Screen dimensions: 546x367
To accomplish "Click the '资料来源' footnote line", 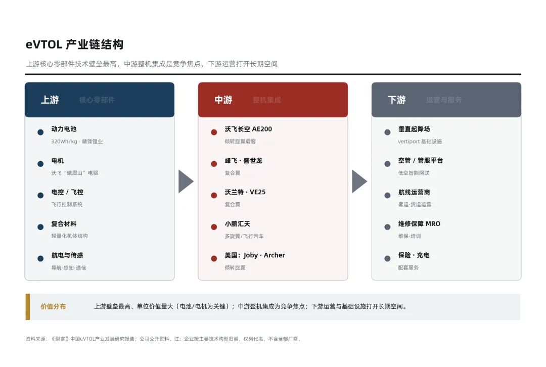I will (164, 339).
